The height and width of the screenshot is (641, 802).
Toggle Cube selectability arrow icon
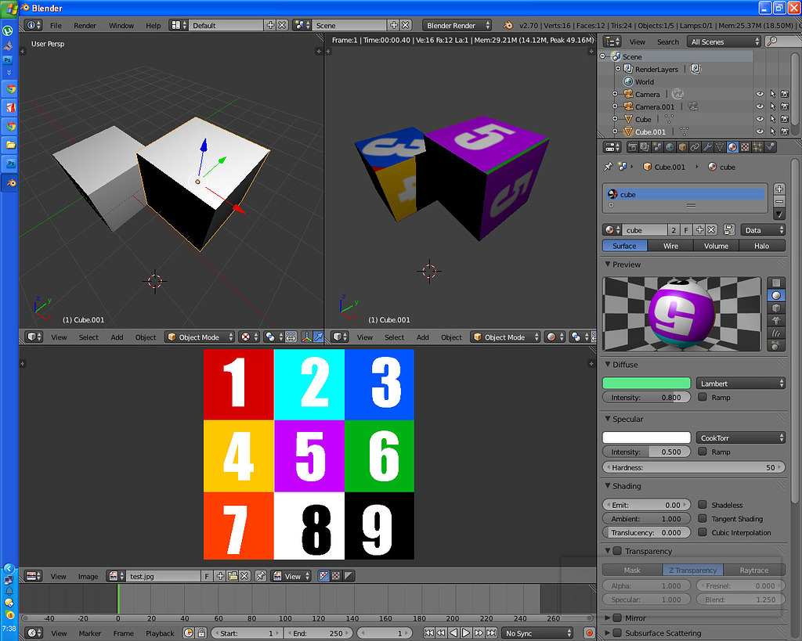772,119
